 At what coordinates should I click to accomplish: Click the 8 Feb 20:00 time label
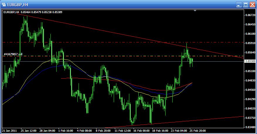pyautogui.click(x=103, y=130)
